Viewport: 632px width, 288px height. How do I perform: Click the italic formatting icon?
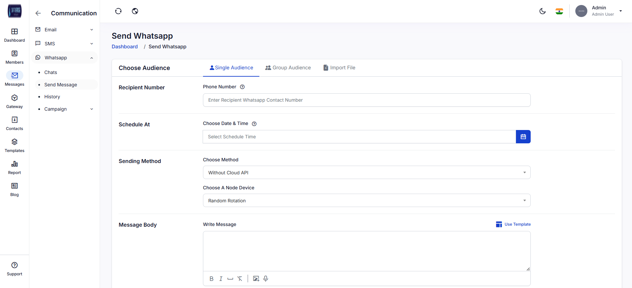[221, 279]
